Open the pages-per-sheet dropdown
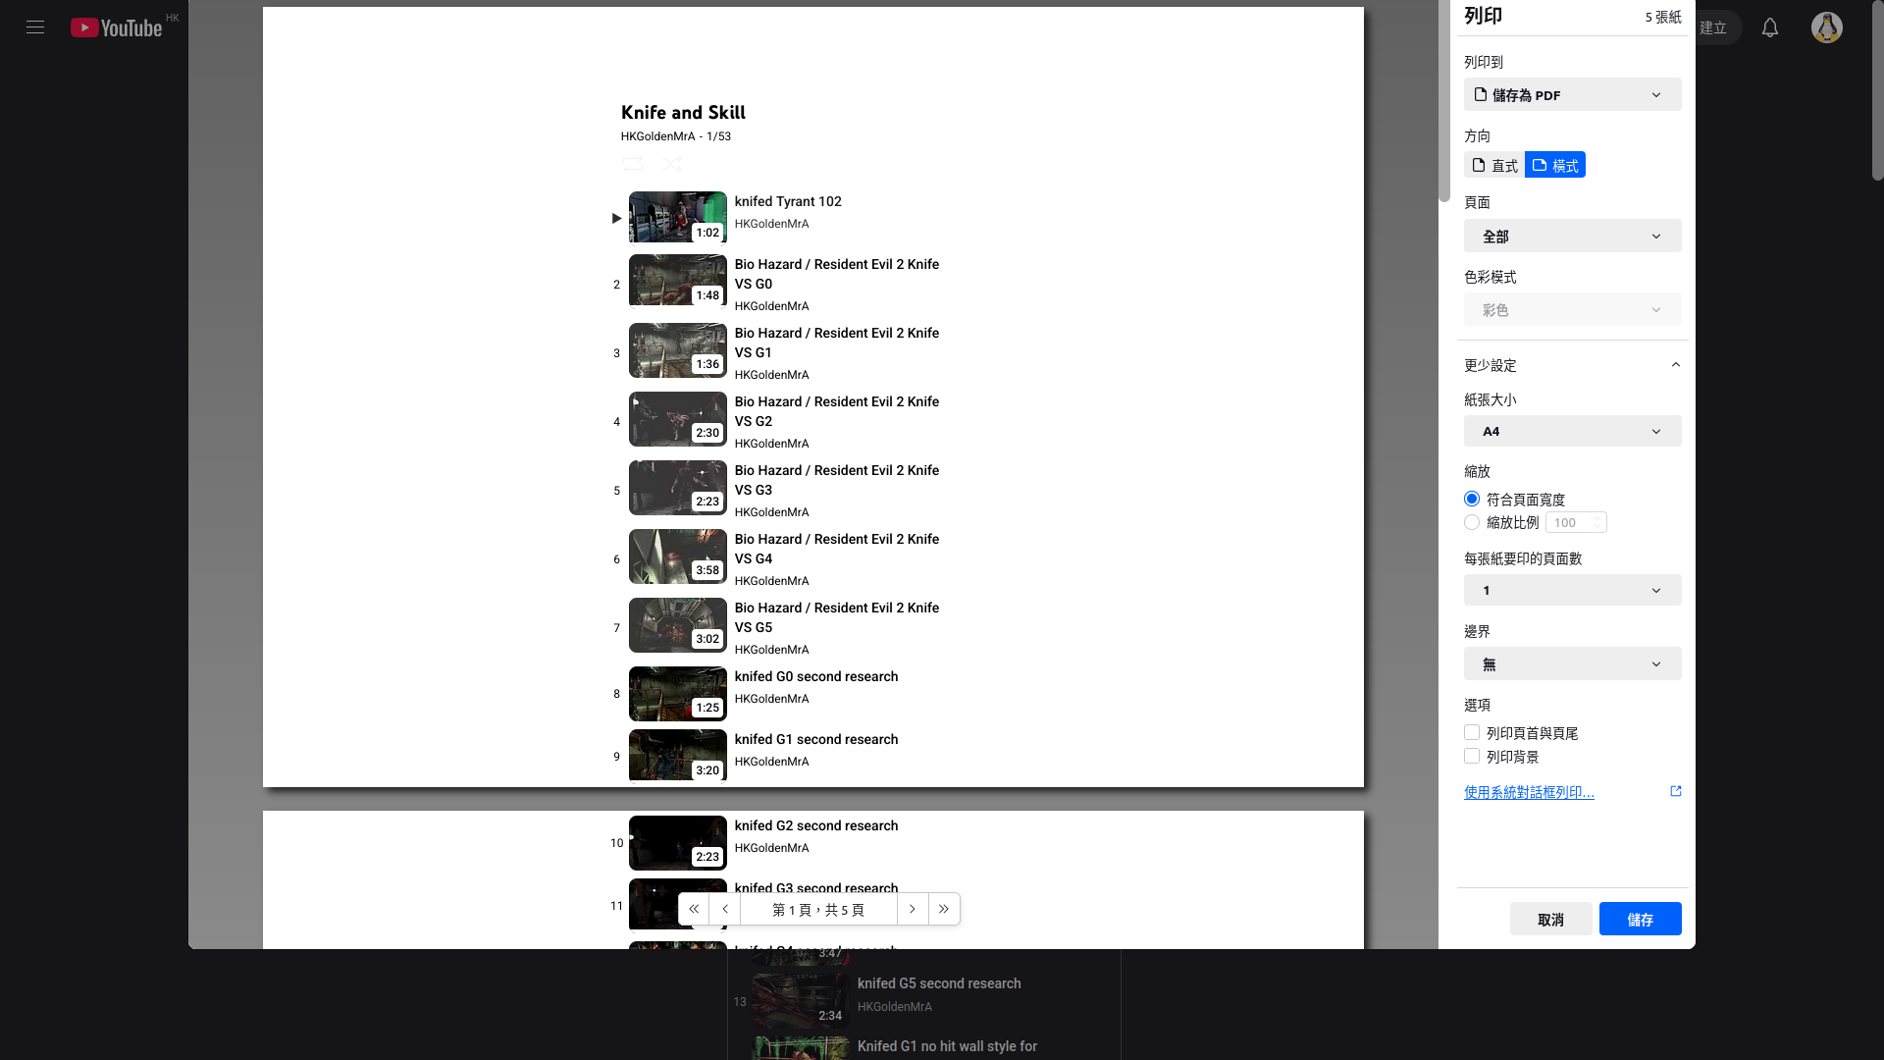Image resolution: width=1884 pixels, height=1060 pixels. tap(1573, 590)
